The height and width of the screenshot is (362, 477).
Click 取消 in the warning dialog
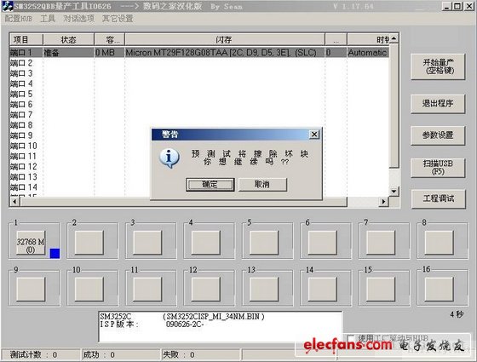click(262, 184)
